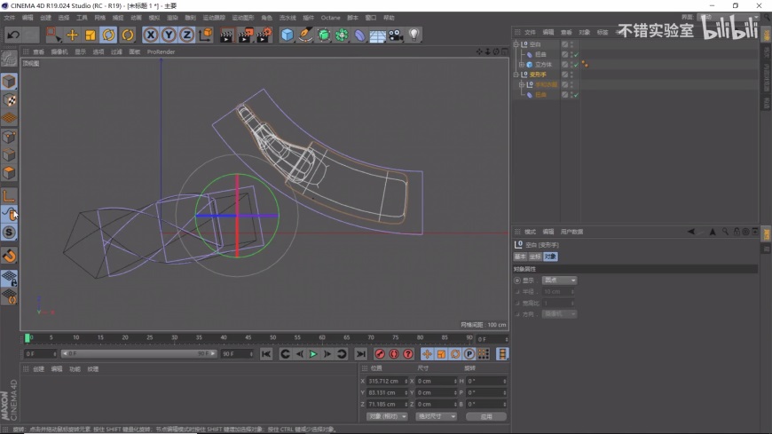Viewport: 772px width, 434px height.
Task: Toggle the X axis lock
Action: click(x=151, y=35)
